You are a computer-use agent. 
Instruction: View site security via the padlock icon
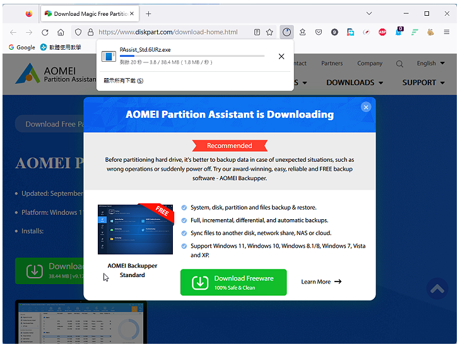pos(91,32)
